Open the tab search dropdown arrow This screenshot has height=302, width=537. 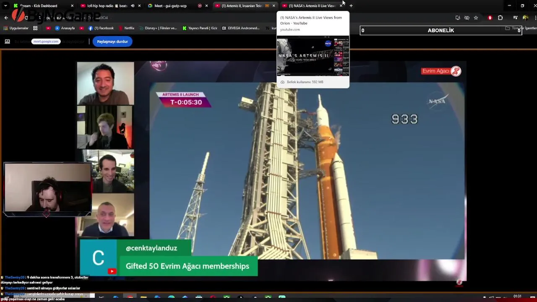5,6
